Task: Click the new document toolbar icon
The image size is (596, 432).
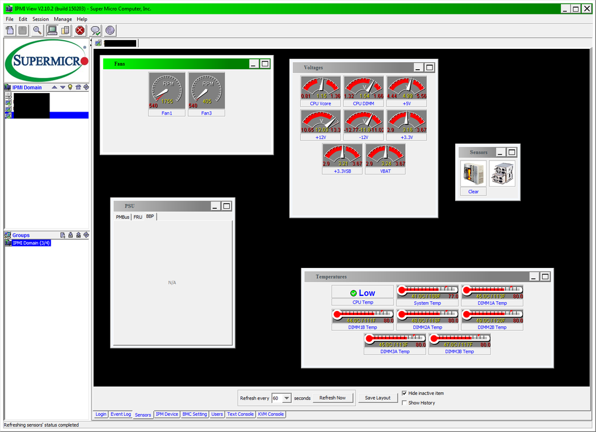Action: pos(10,30)
